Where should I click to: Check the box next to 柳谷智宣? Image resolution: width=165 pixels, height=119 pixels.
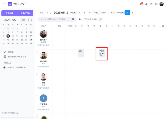37,52
